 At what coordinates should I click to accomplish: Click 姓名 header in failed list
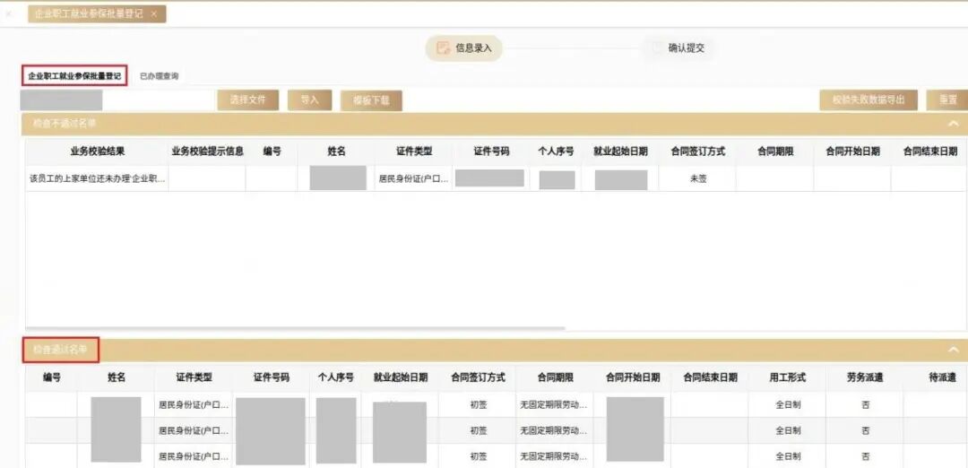click(x=336, y=152)
